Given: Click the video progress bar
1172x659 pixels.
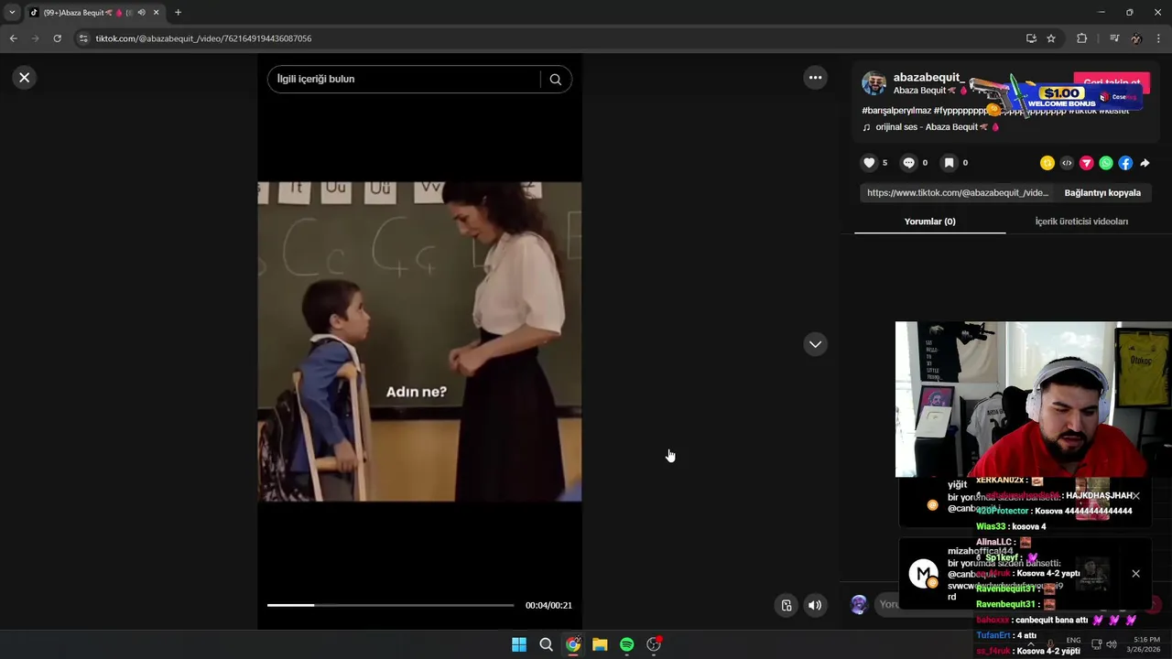Looking at the screenshot, I should [x=390, y=605].
